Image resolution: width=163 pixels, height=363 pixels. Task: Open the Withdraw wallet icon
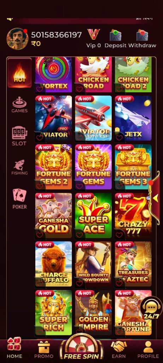142,35
